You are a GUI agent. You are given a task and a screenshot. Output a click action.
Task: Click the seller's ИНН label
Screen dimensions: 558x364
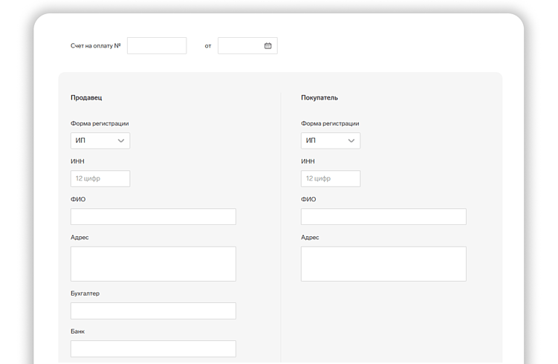(77, 161)
